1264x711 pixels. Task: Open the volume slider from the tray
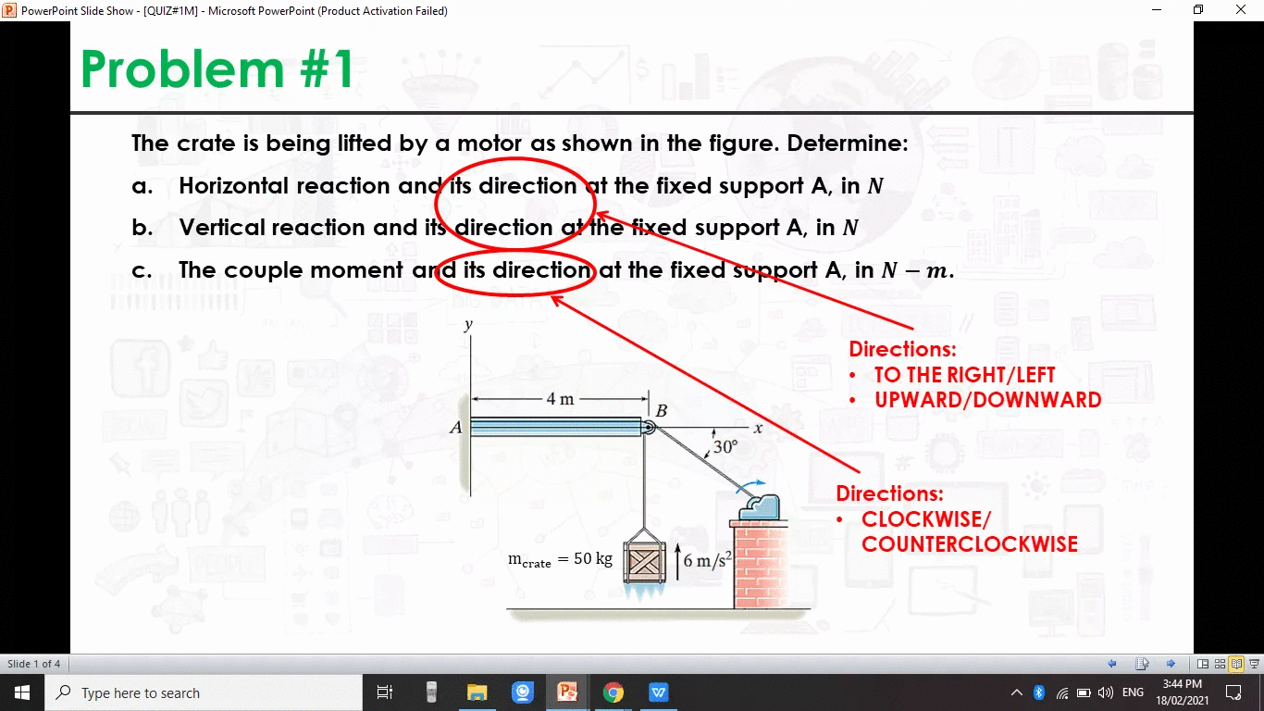click(1106, 692)
